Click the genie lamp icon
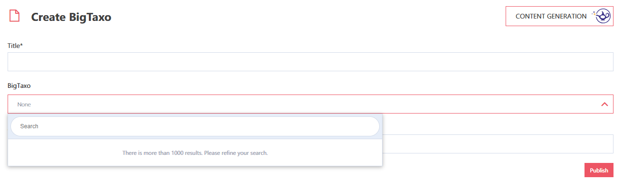Viewport: 623px width, 190px height. (604, 16)
